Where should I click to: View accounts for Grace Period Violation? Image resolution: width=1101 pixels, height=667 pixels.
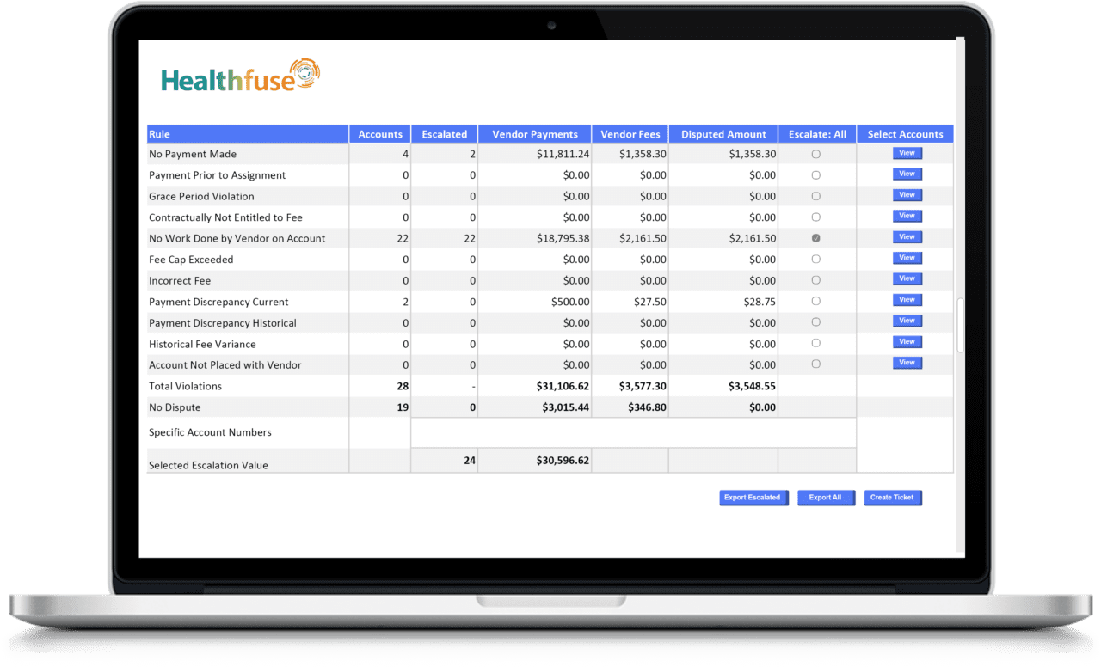pyautogui.click(x=907, y=195)
